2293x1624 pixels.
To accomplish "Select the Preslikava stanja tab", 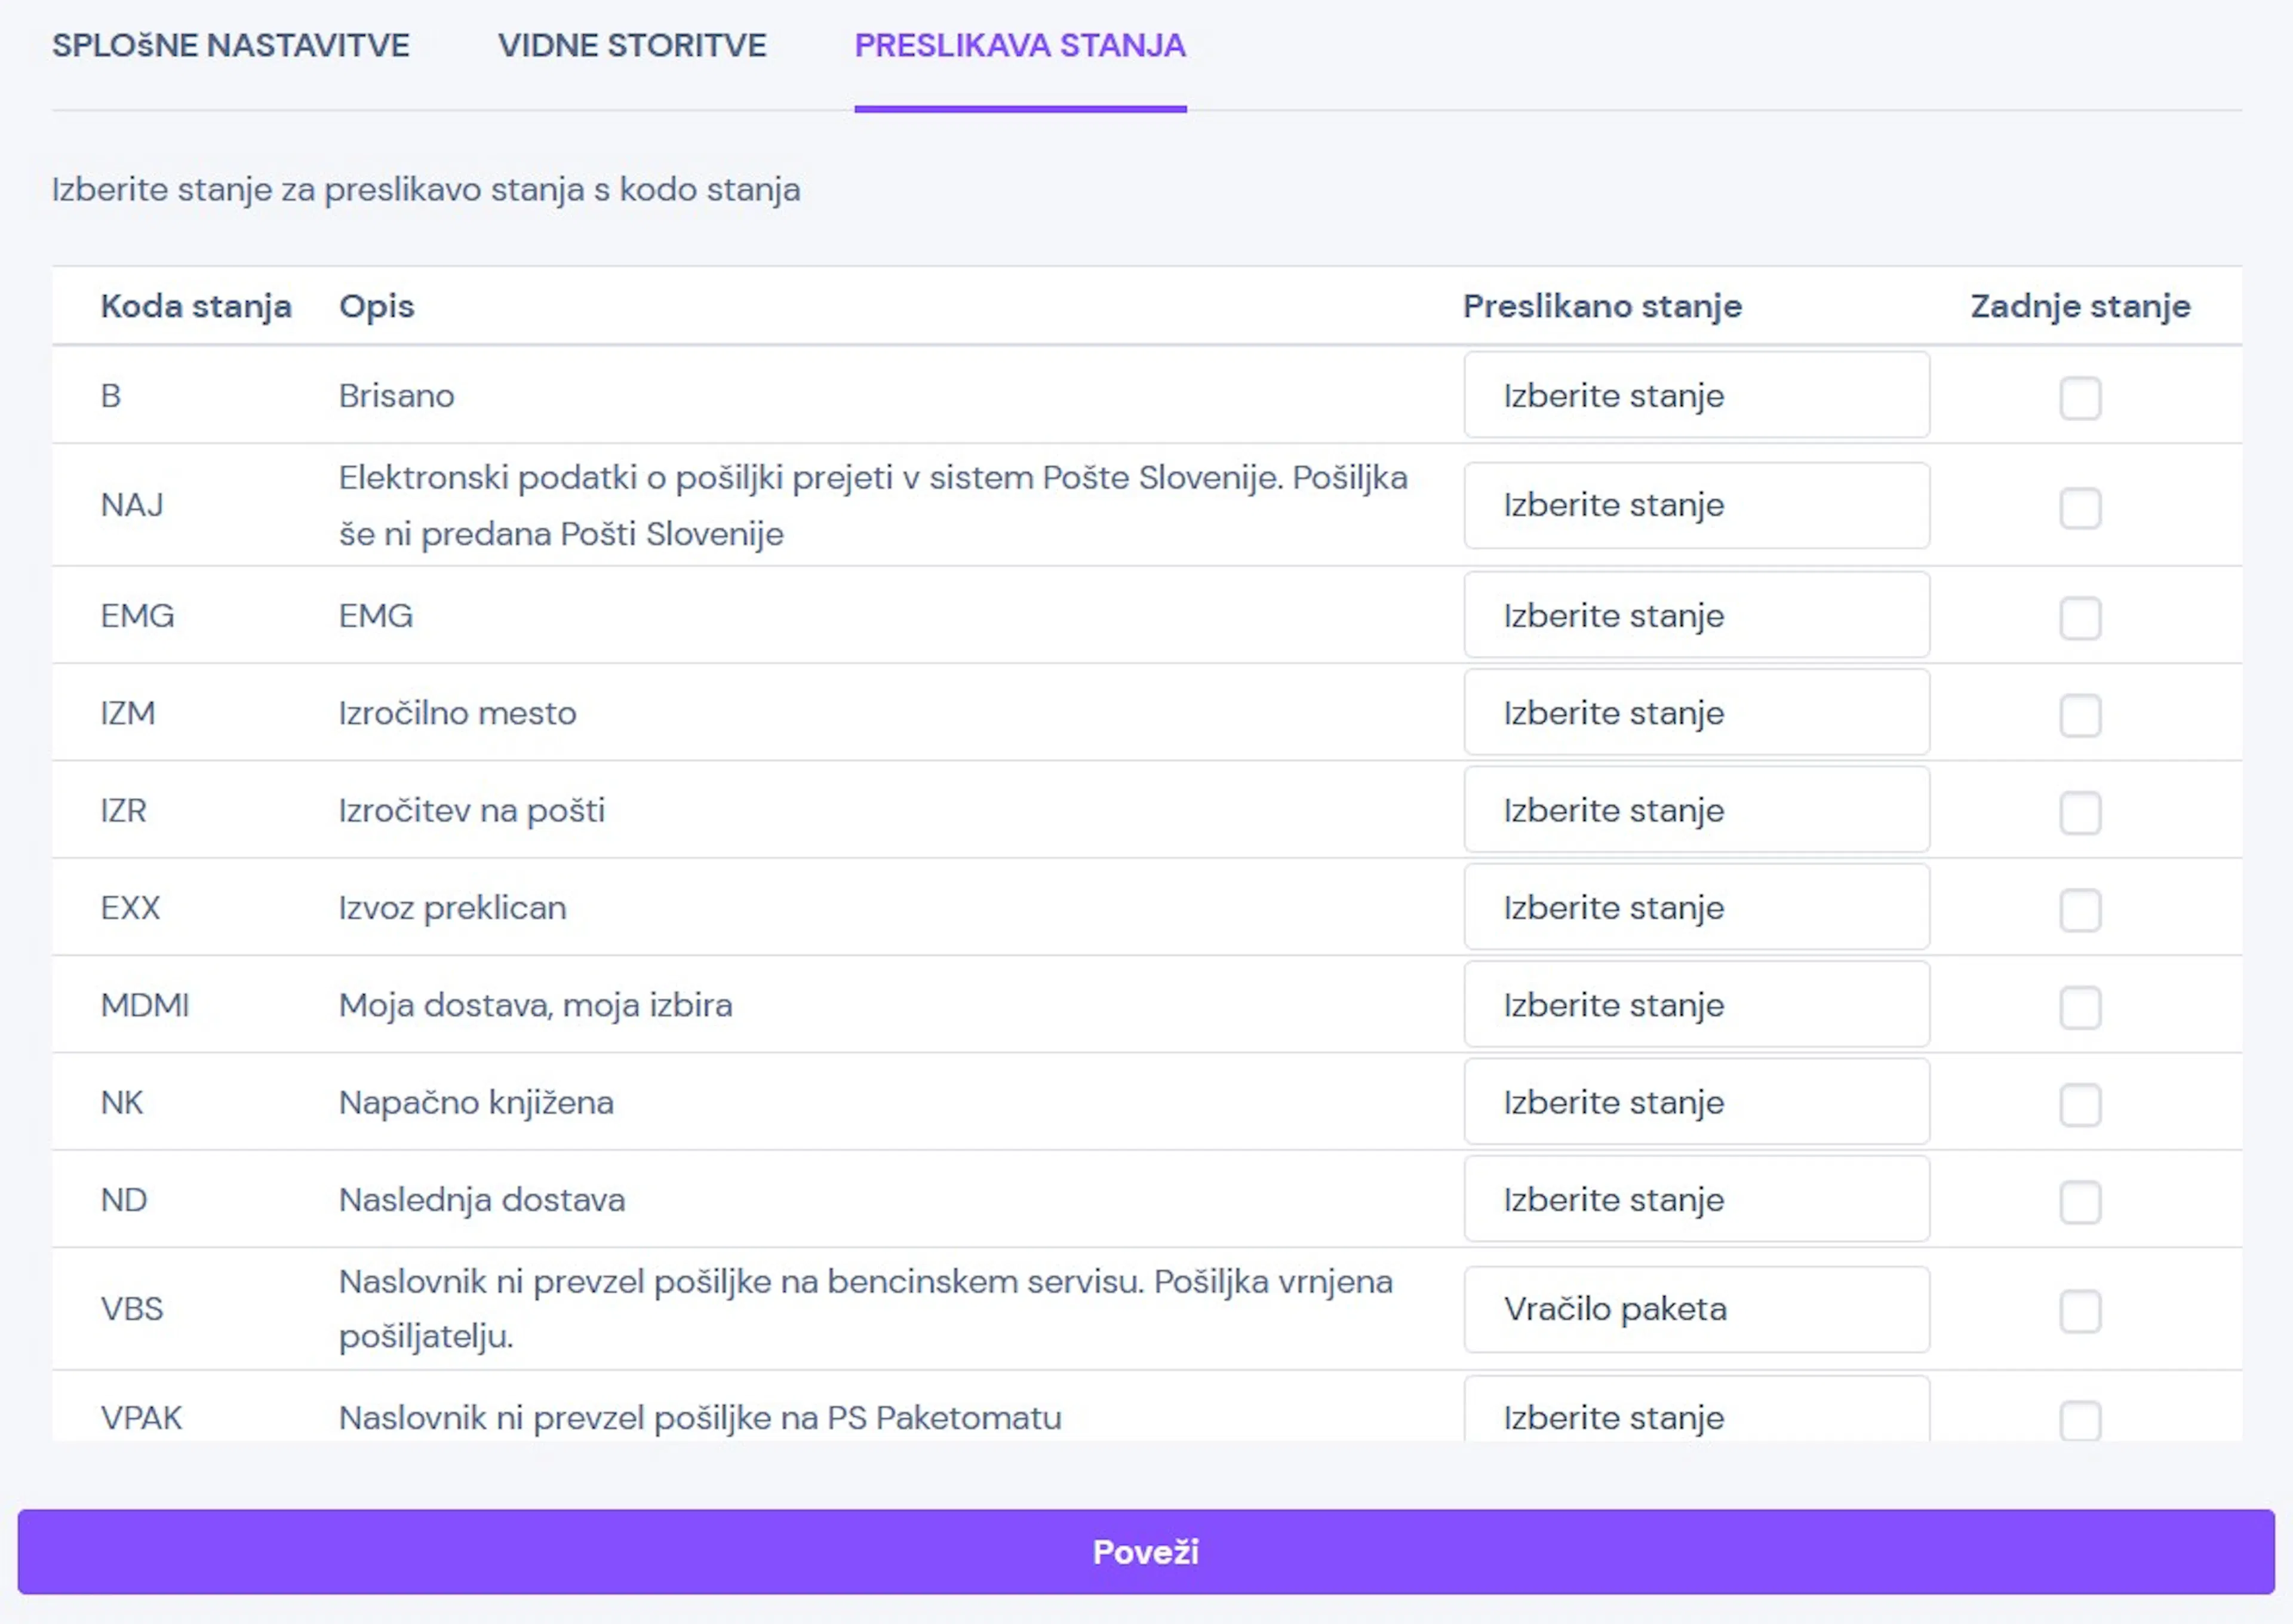I will tap(1019, 46).
